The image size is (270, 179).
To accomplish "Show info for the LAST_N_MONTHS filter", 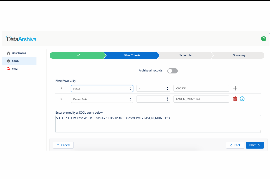I will pyautogui.click(x=242, y=99).
